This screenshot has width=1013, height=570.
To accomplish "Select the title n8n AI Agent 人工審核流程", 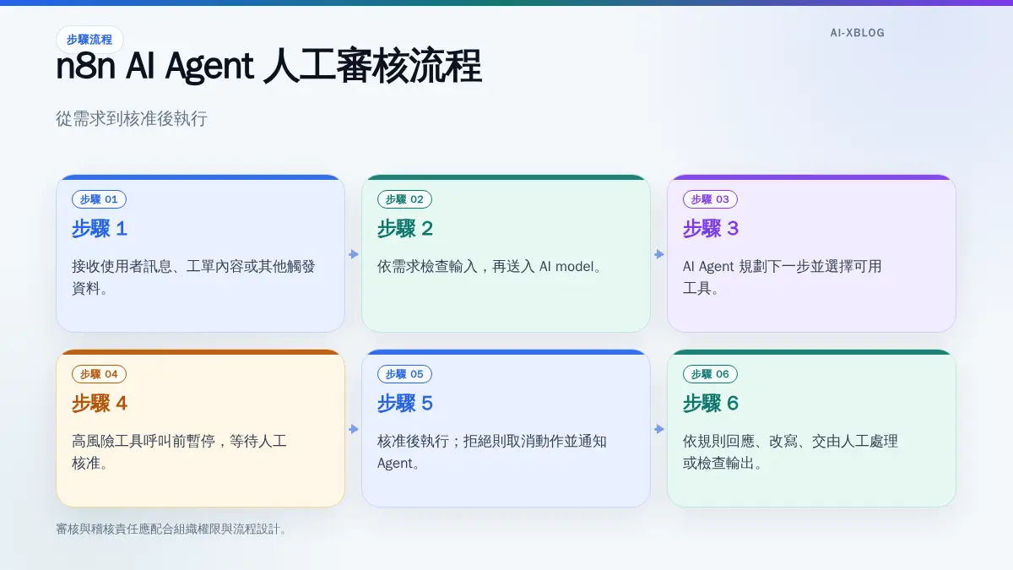I will (268, 67).
